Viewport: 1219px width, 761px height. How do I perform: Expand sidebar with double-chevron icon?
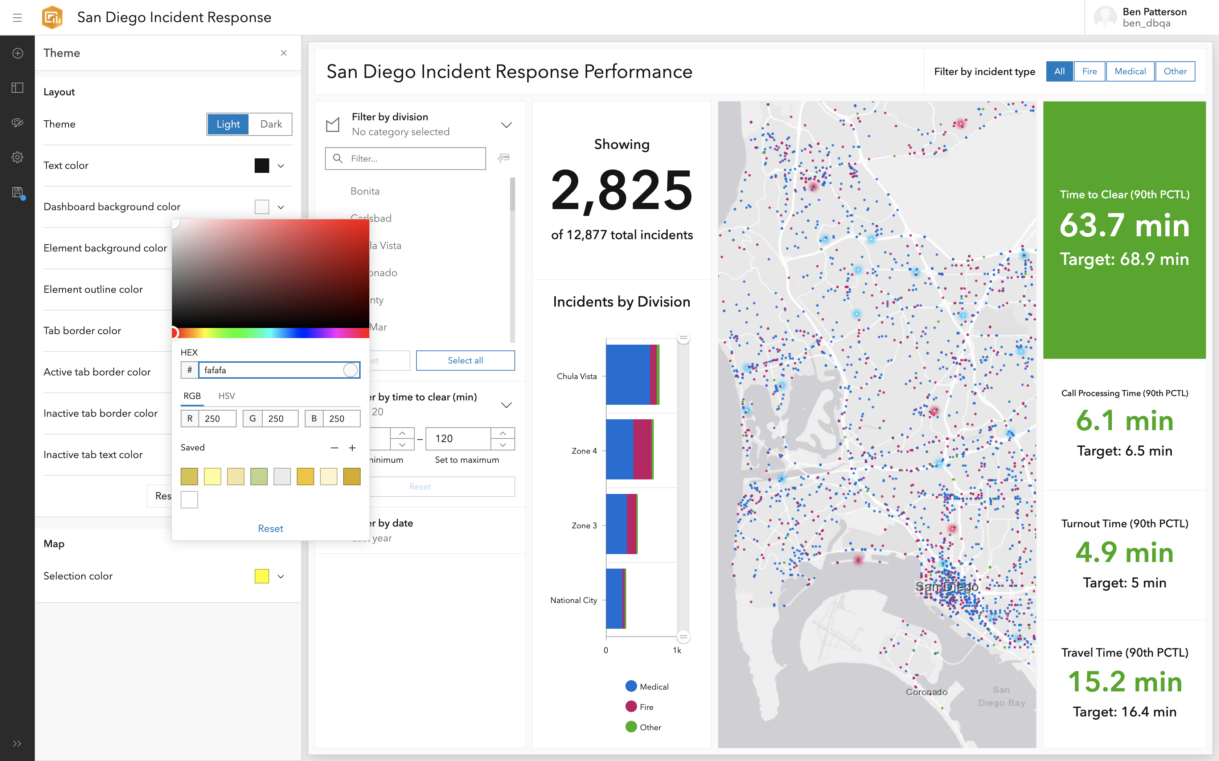(x=17, y=743)
